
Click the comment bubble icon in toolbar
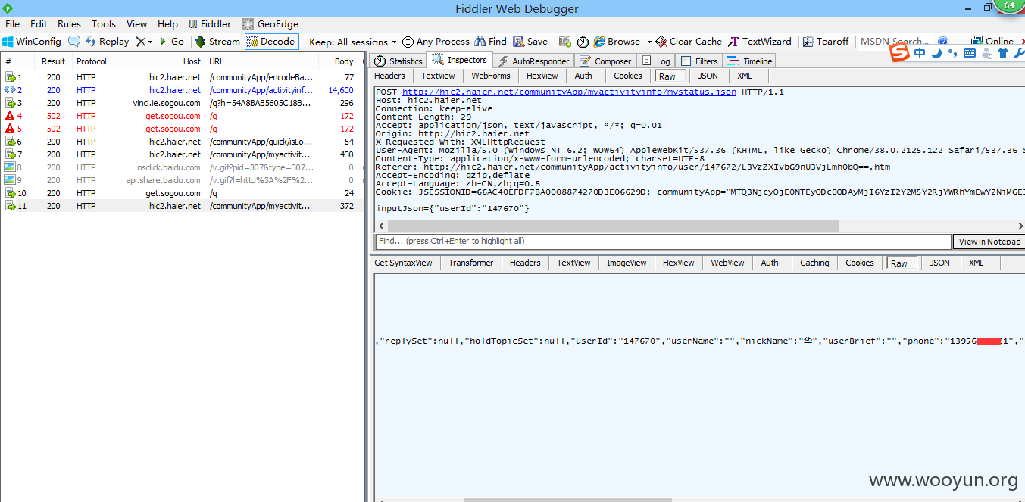tap(74, 42)
